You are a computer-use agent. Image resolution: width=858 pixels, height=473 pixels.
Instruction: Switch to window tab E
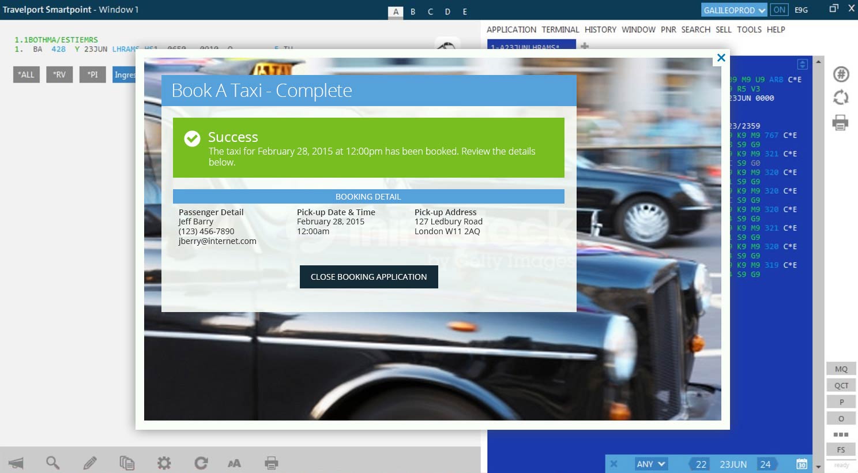[x=465, y=12]
